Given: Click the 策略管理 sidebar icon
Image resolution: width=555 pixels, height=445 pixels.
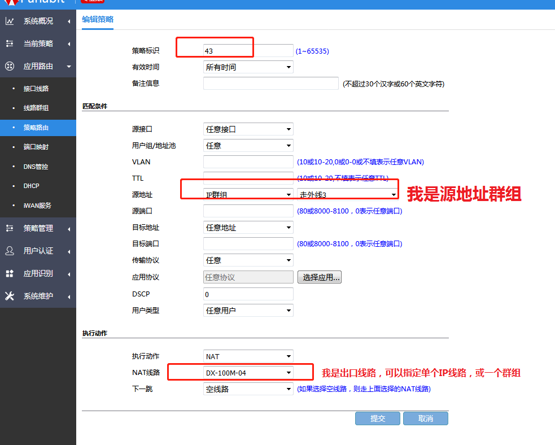Looking at the screenshot, I should click(10, 228).
